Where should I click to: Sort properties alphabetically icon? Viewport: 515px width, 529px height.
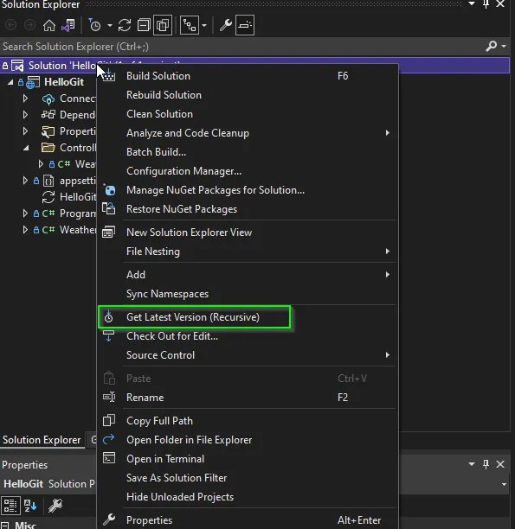tap(30, 506)
